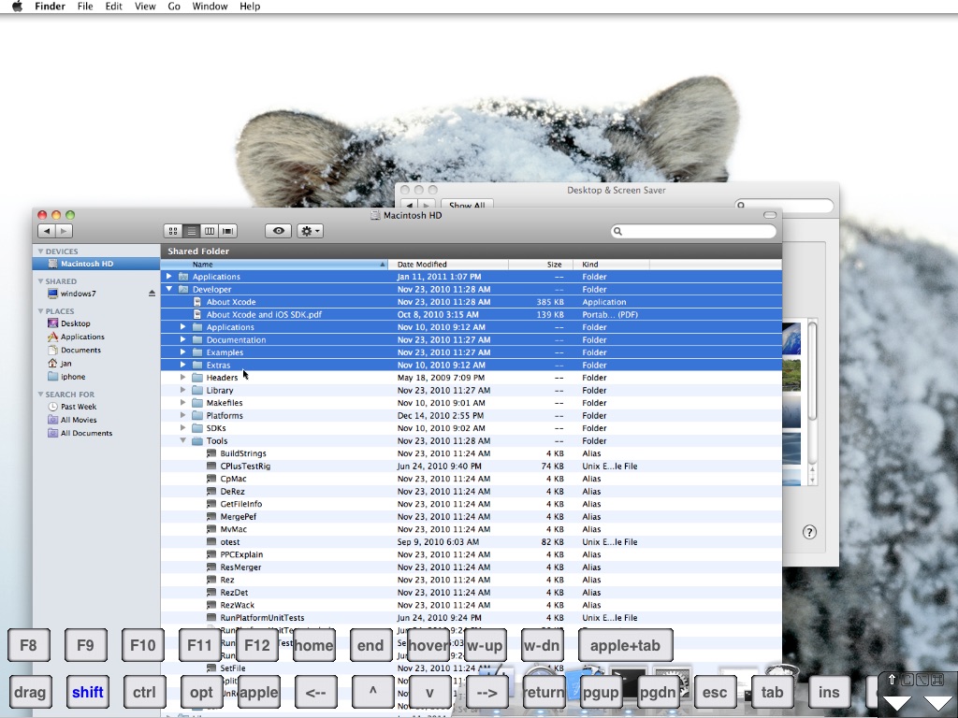Expand the SDKs folder

(182, 428)
